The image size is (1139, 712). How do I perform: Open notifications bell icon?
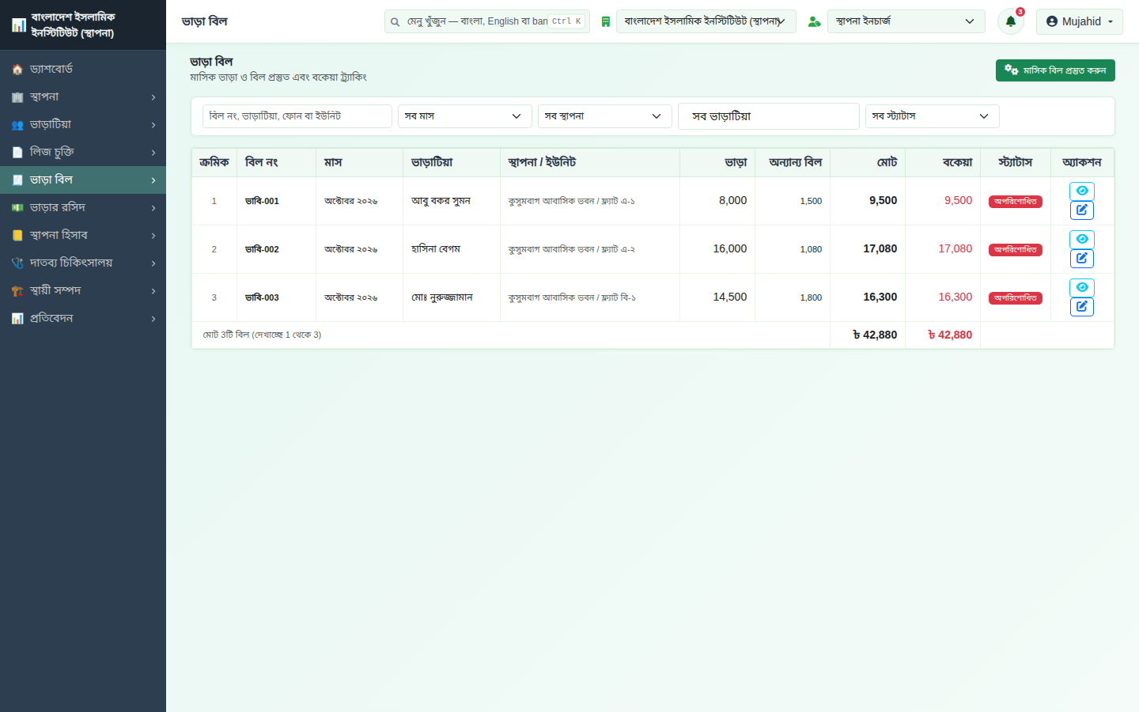1010,21
